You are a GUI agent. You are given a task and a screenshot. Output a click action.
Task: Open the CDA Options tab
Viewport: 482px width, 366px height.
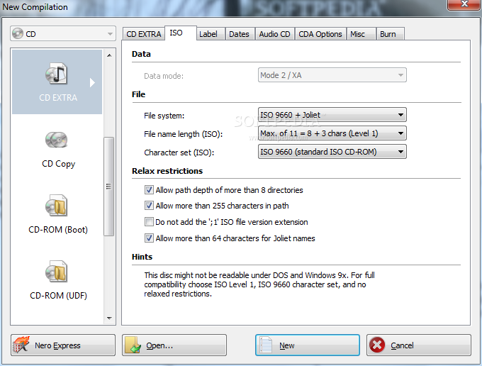(x=320, y=34)
